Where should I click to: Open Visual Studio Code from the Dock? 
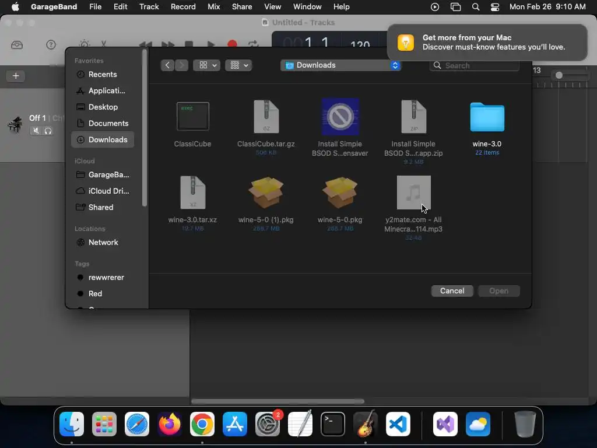pos(398,424)
